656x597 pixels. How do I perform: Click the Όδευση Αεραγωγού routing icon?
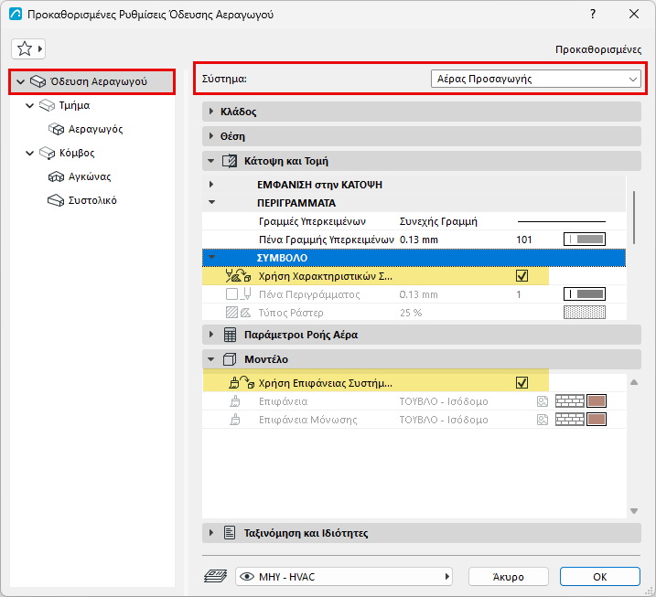pos(38,81)
